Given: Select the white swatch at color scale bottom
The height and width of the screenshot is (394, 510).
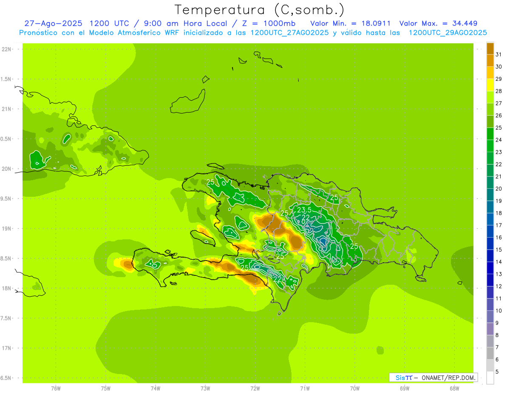Looking at the screenshot, I should [x=490, y=377].
